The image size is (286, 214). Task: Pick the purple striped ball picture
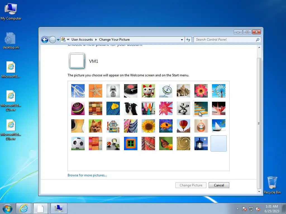(78, 108)
